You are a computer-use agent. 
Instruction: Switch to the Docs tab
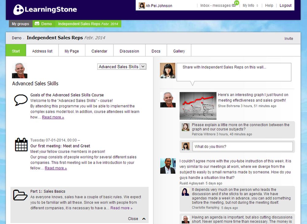tap(156, 50)
